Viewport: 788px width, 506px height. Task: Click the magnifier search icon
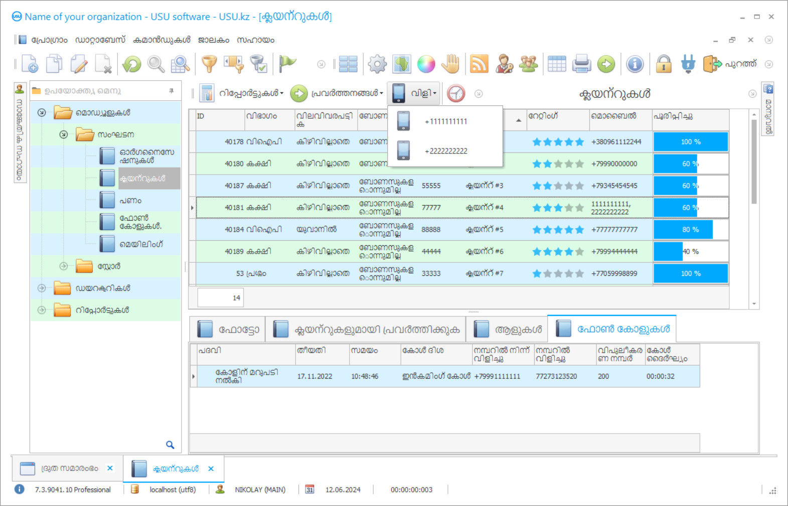point(156,64)
